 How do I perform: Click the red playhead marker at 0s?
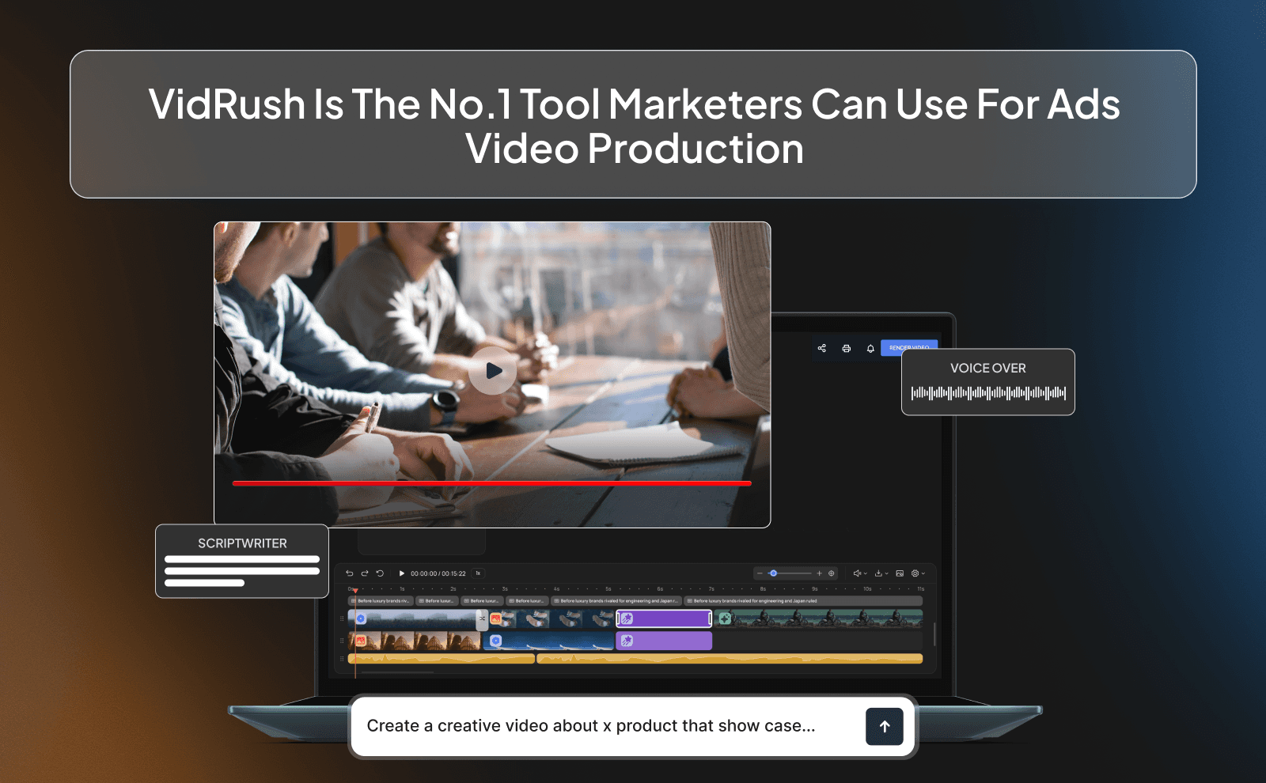click(355, 591)
